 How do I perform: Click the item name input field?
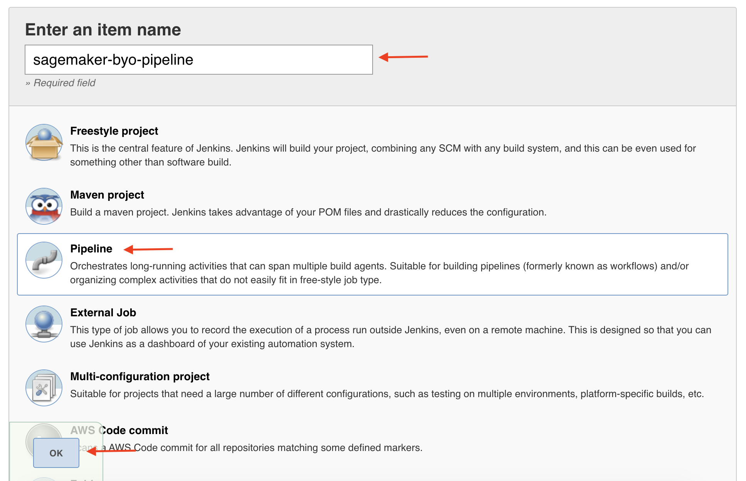[x=198, y=60]
